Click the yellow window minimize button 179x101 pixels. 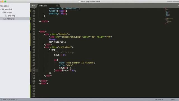tap(3, 1)
